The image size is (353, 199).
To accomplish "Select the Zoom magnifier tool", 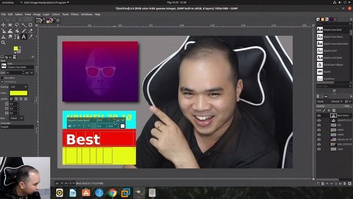I will [x=3, y=43].
